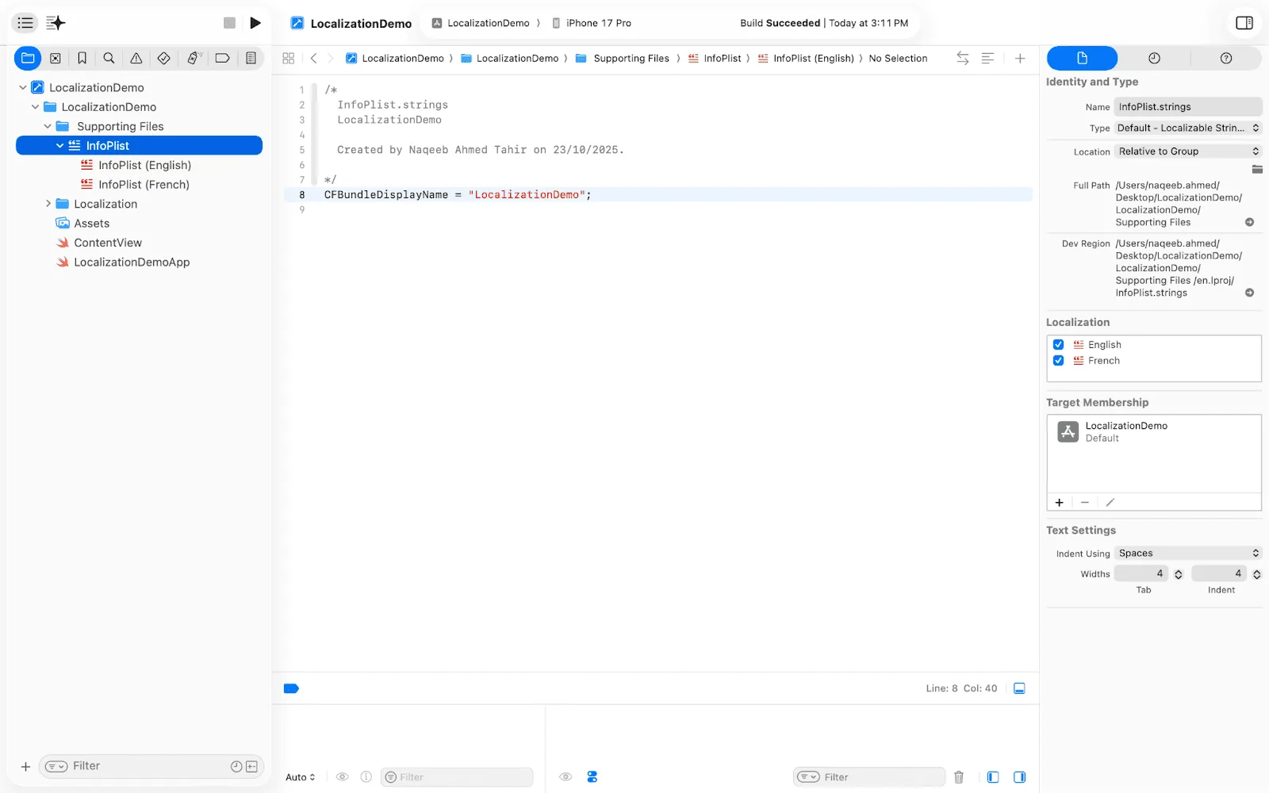This screenshot has width=1269, height=793.
Task: Open the Indent Using Spaces dropdown
Action: tap(1187, 553)
